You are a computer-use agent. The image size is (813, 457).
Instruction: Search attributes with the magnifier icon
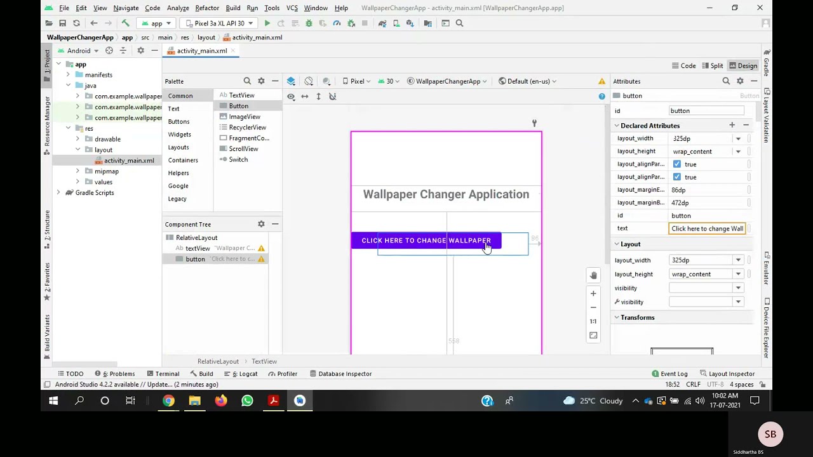[x=726, y=81]
